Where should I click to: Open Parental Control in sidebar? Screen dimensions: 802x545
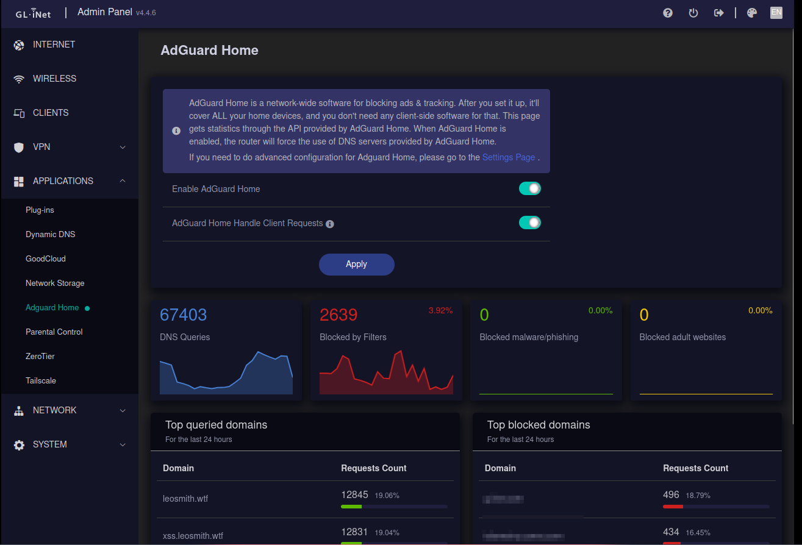pyautogui.click(x=54, y=332)
